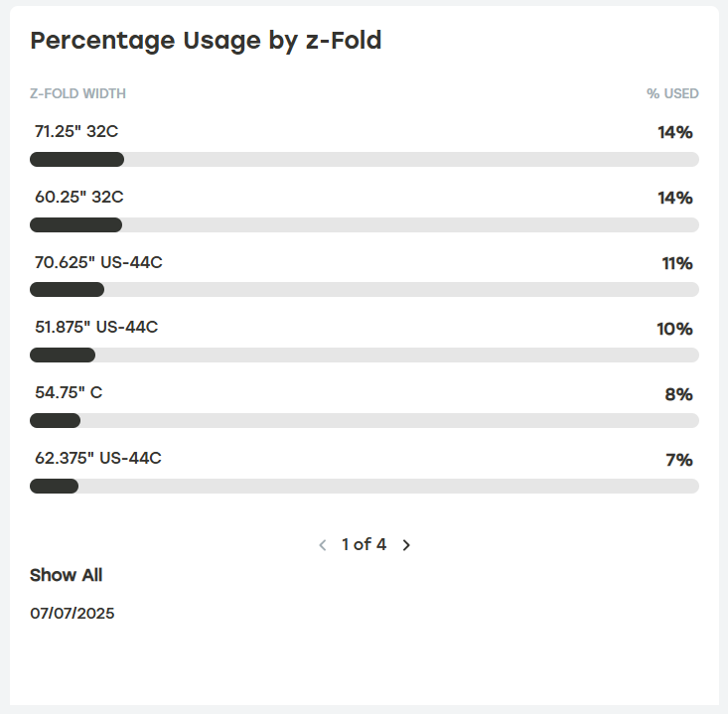728x714 pixels.
Task: Click the 60.25" 32C usage bar
Action: [364, 224]
